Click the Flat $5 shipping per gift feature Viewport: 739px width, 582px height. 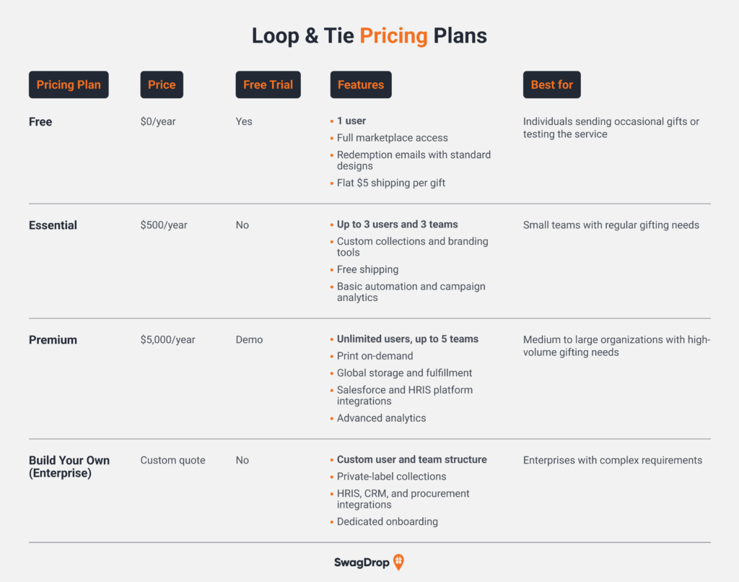[391, 183]
